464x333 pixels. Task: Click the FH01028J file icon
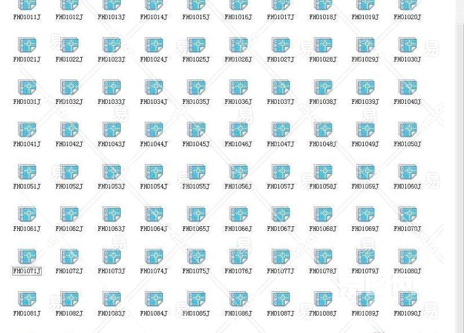[x=323, y=45]
